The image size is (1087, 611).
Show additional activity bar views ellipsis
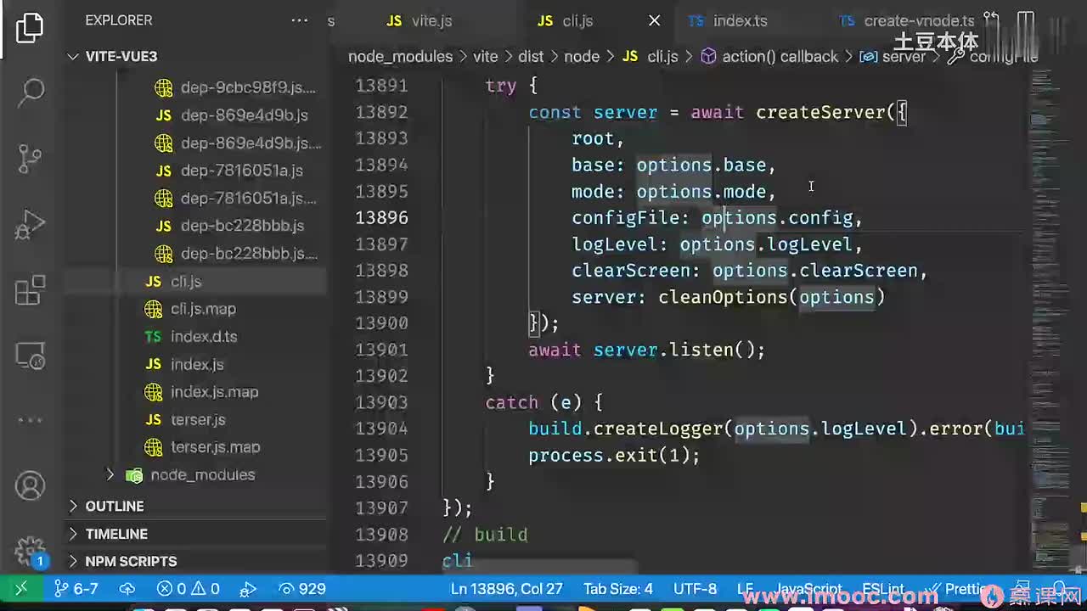[x=31, y=419]
